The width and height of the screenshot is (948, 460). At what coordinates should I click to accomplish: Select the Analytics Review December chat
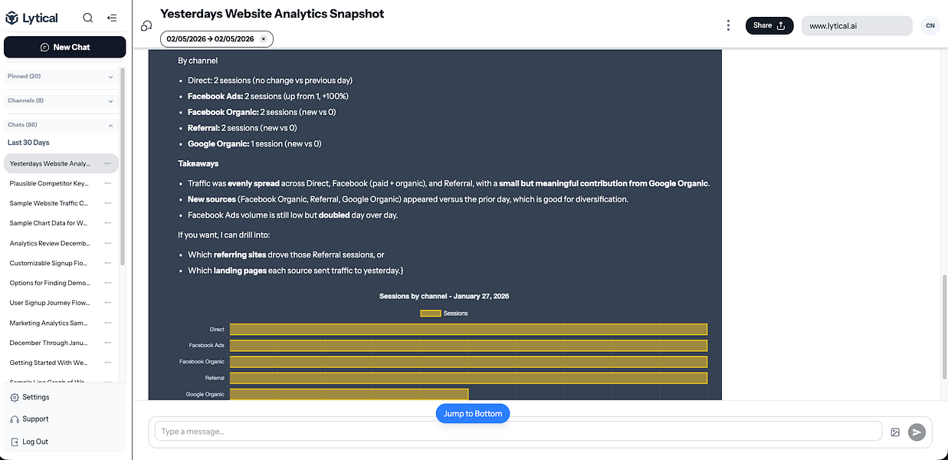[x=49, y=243]
